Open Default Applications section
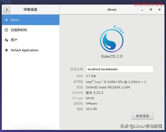 coord(31,50)
